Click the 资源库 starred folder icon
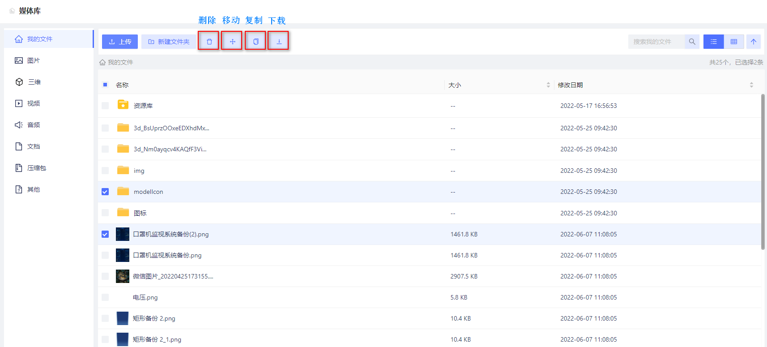Image resolution: width=767 pixels, height=347 pixels. (123, 105)
